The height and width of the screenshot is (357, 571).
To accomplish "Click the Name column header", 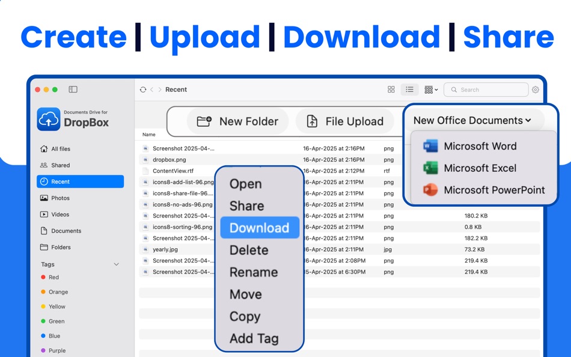I will tap(148, 135).
